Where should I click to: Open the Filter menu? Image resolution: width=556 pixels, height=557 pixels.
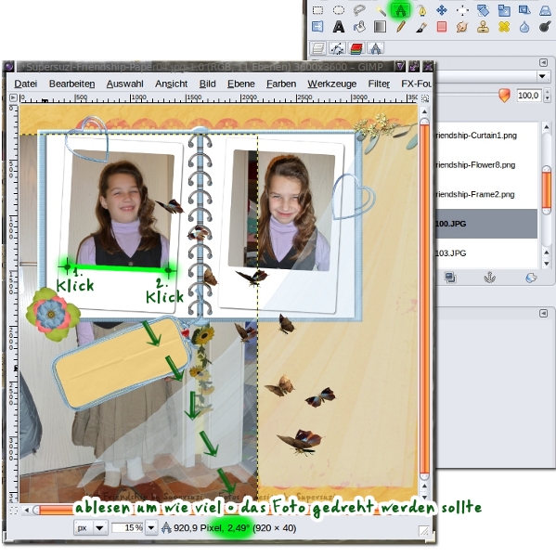(379, 84)
